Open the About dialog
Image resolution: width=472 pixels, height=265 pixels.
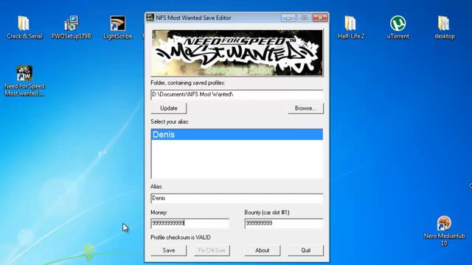coord(263,250)
